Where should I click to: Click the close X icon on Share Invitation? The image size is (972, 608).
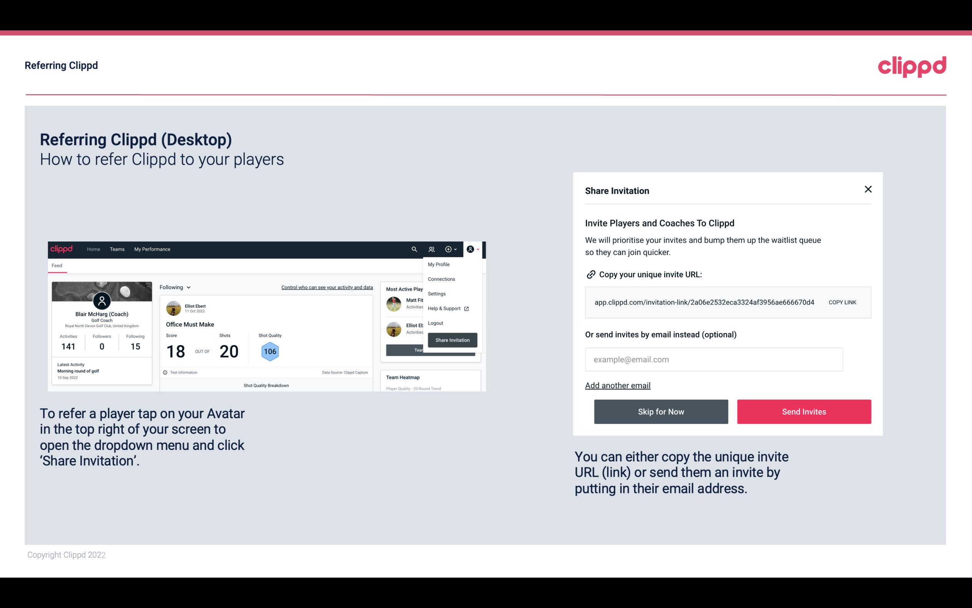867,189
